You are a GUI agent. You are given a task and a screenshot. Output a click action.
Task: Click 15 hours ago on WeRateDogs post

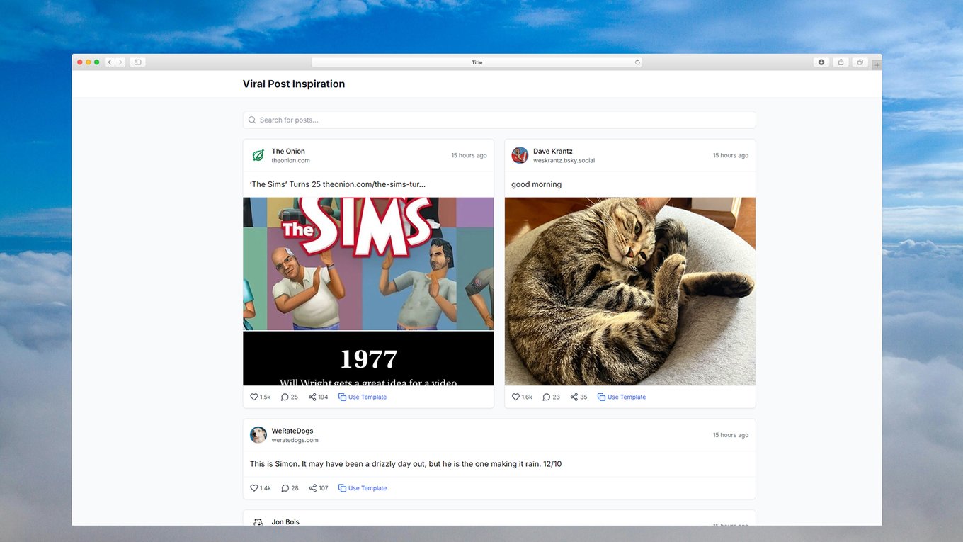[731, 435]
